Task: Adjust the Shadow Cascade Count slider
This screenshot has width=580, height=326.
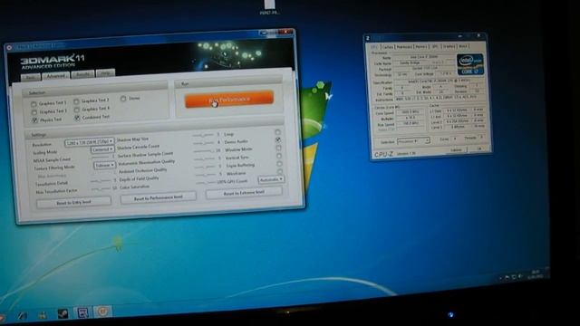Action: point(204,143)
